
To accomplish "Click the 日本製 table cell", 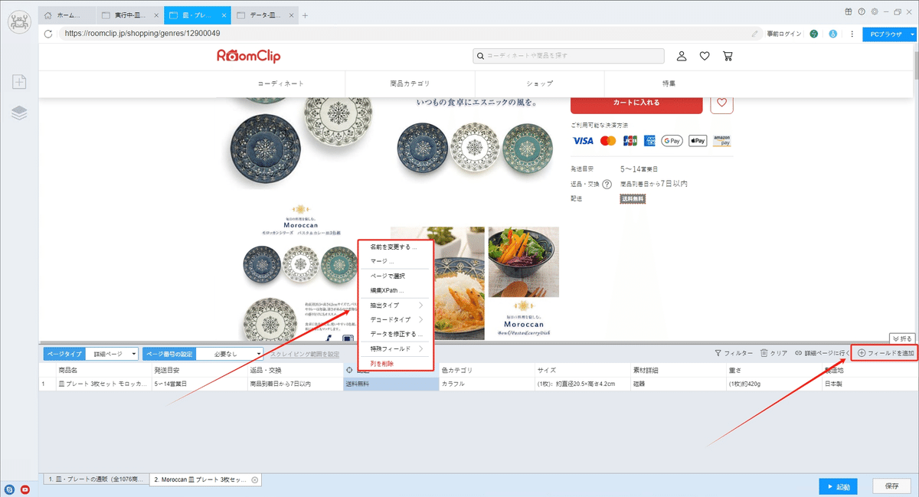I will pos(870,384).
